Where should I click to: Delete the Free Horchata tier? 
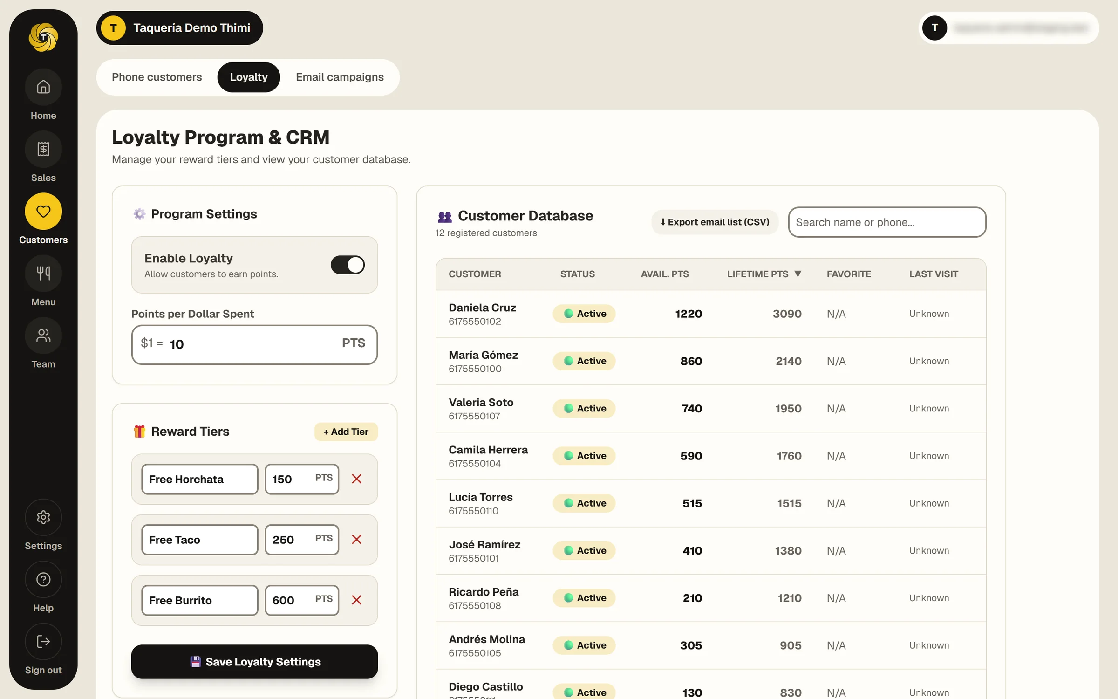357,479
